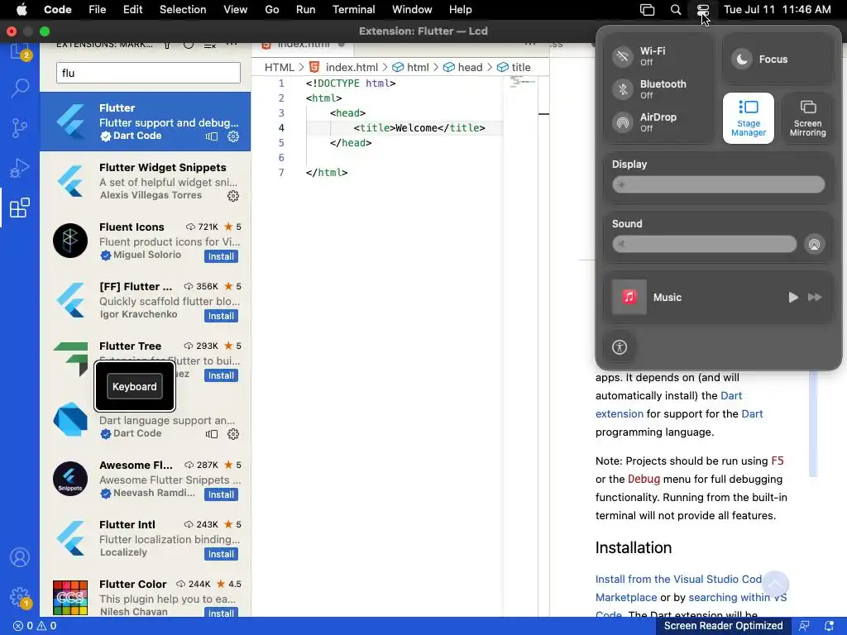Adjust the Sound volume slider

[x=705, y=244]
